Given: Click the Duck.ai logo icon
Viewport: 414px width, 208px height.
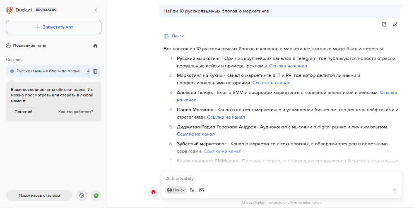Looking at the screenshot, I should click(10, 10).
